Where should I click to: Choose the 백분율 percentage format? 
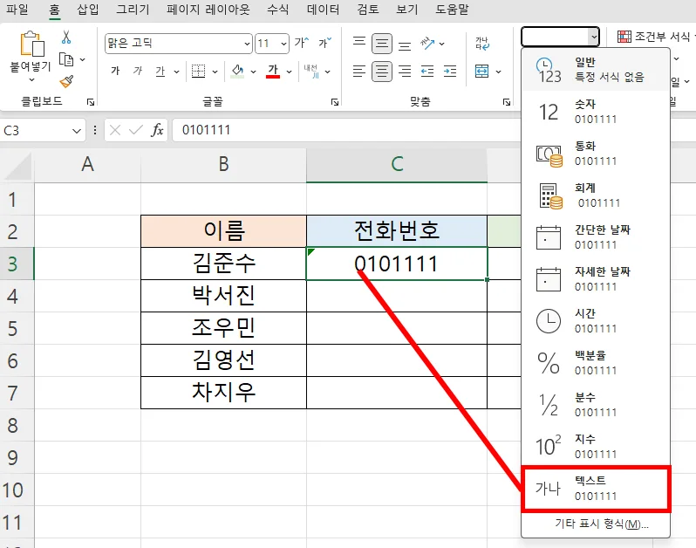[x=595, y=362]
